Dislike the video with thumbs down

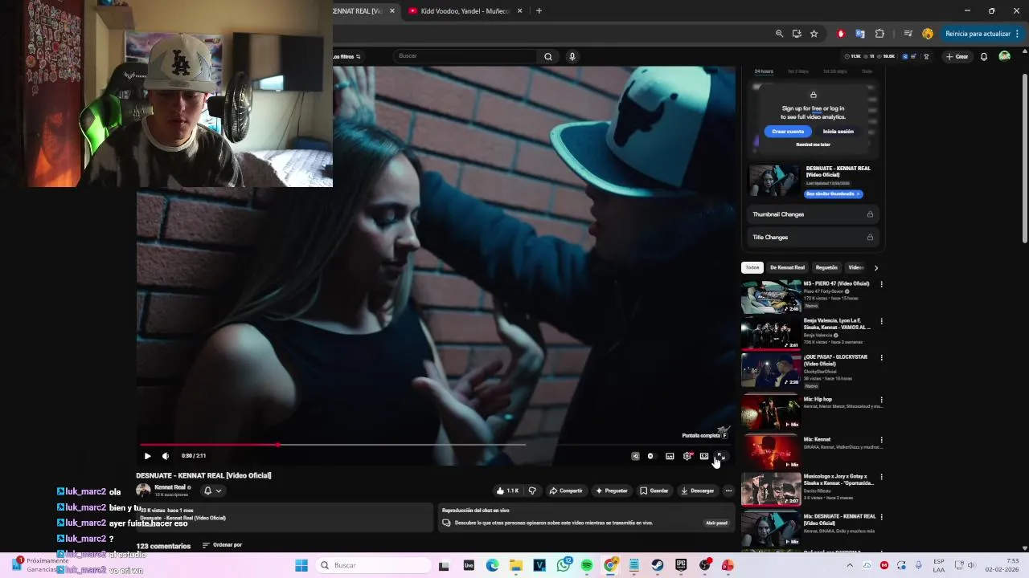(x=532, y=490)
